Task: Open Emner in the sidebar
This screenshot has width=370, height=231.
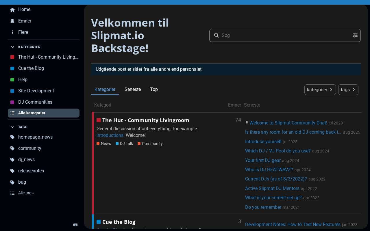Action: point(44,21)
